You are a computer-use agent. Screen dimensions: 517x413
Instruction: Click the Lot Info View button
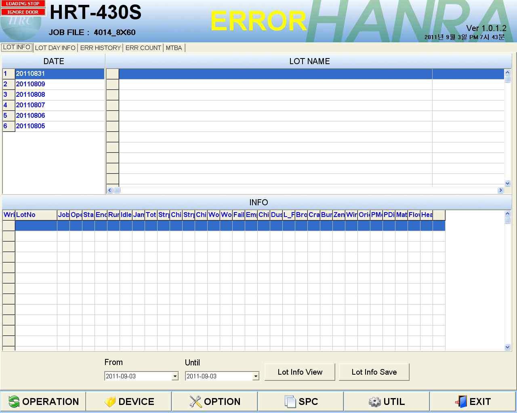tap(300, 372)
